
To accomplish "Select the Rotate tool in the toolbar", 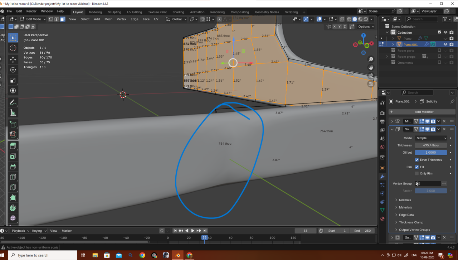I will point(13,70).
